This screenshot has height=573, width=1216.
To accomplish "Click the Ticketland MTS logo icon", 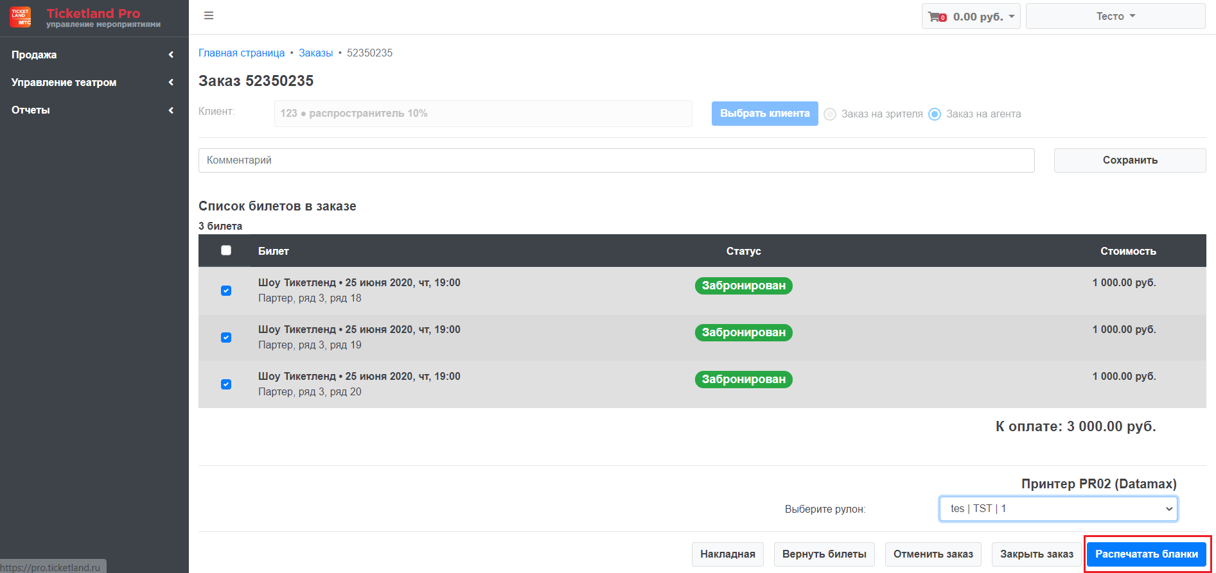I will [x=21, y=17].
